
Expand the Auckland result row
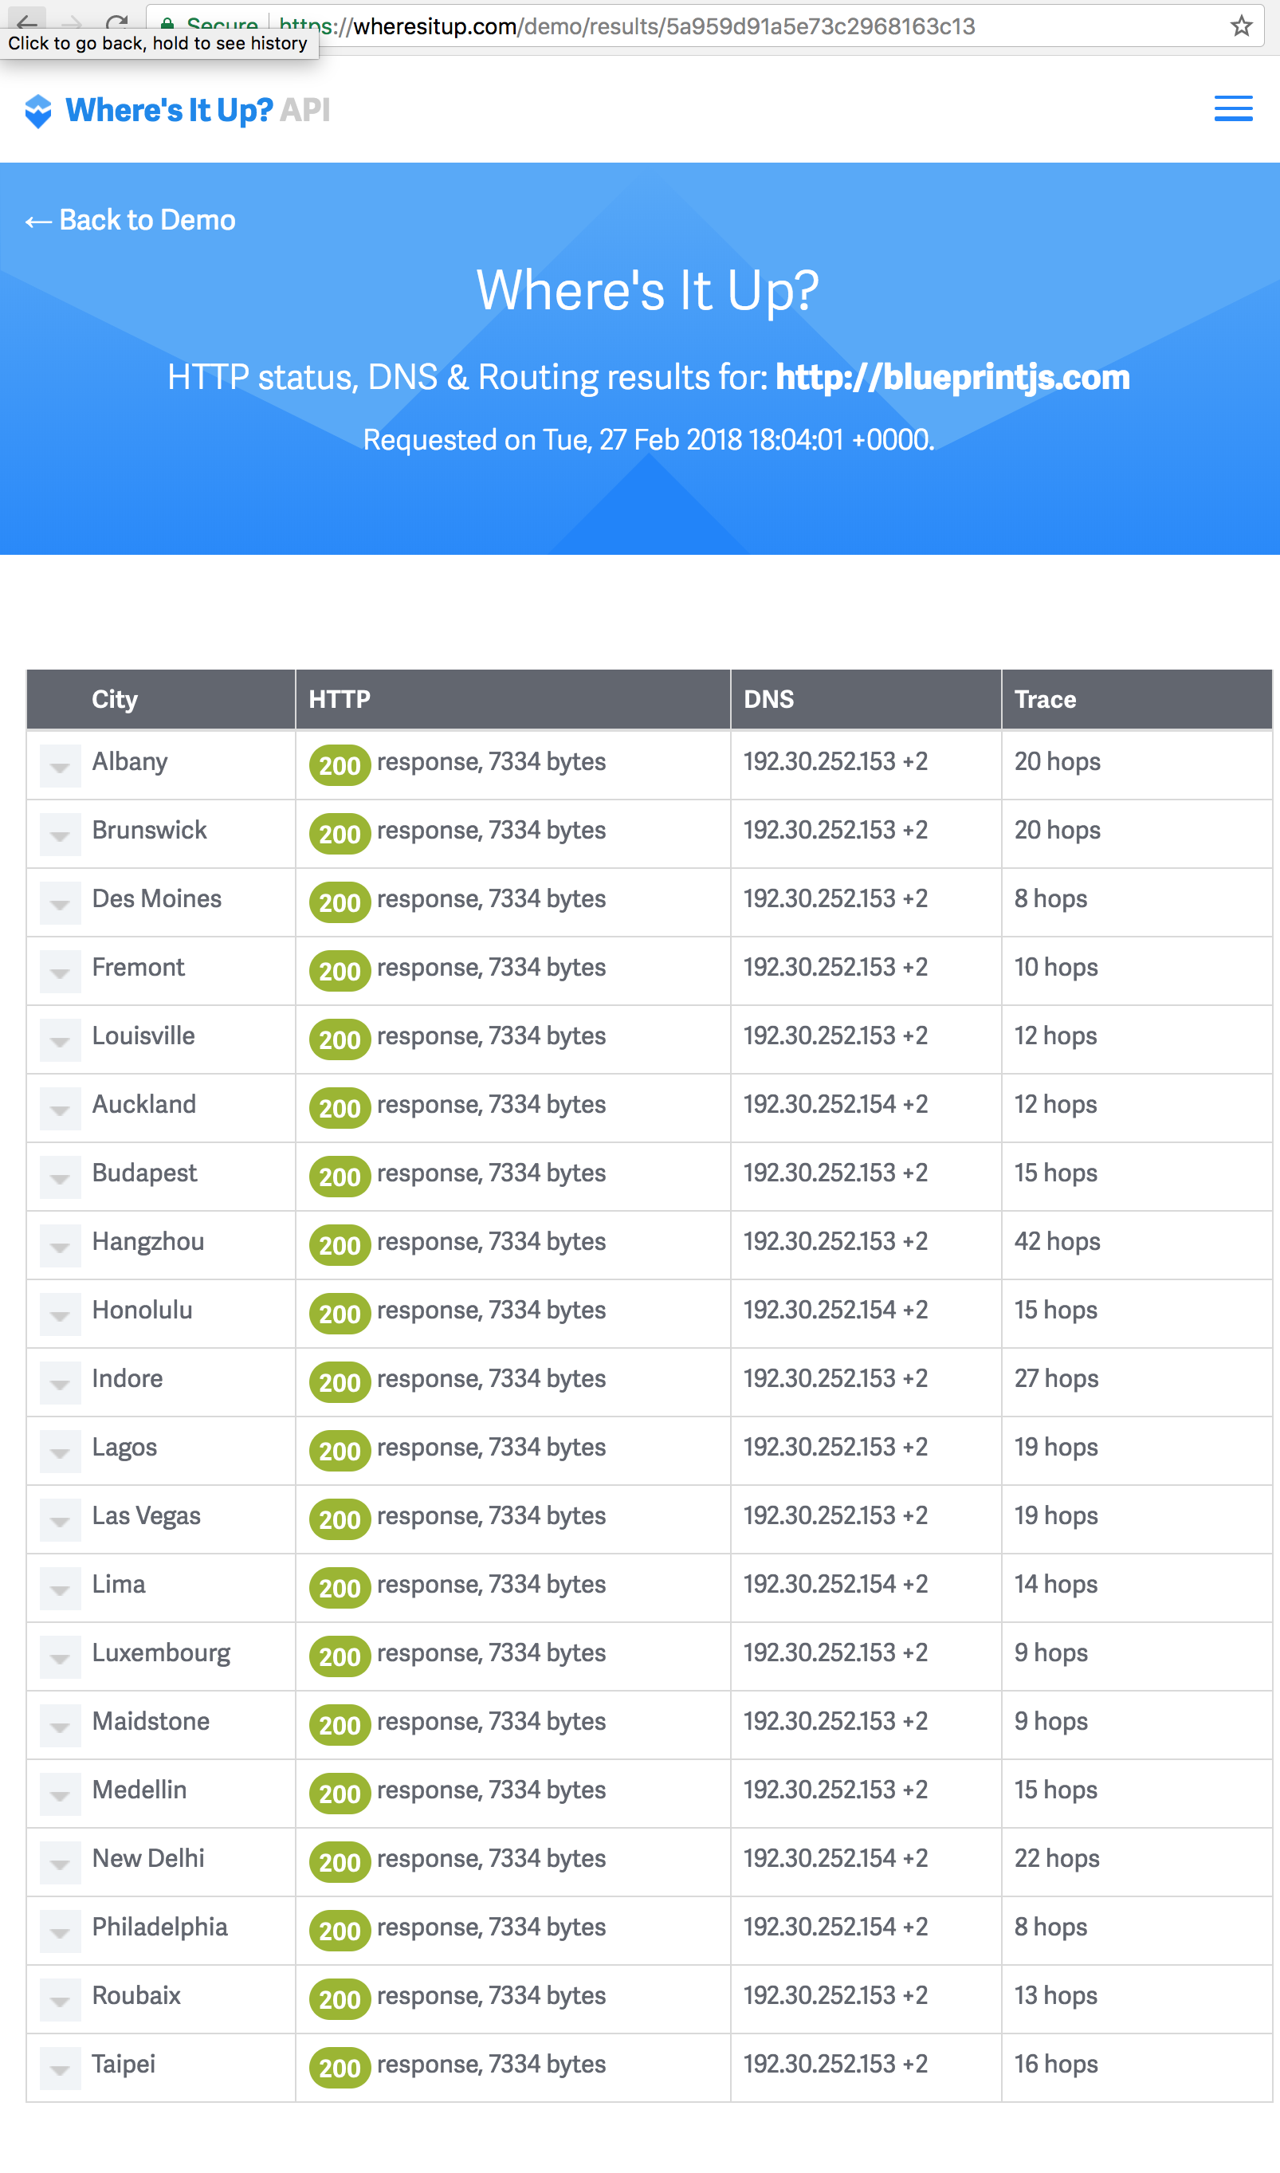59,1109
